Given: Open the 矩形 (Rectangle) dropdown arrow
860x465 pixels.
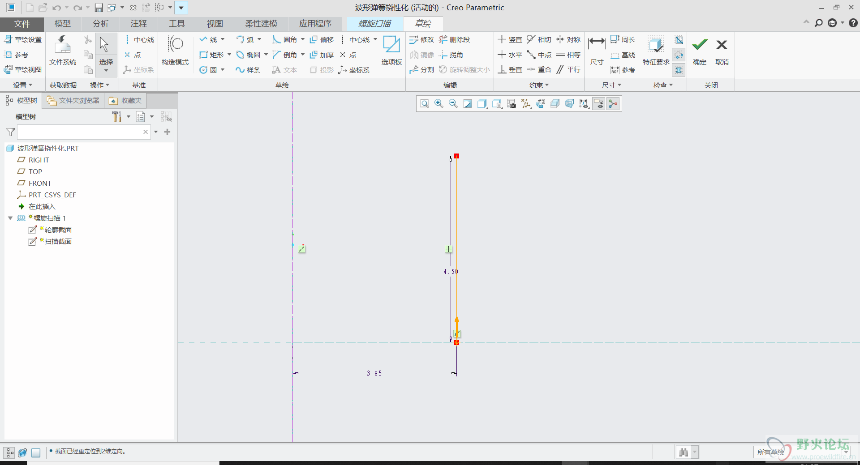Looking at the screenshot, I should click(229, 55).
